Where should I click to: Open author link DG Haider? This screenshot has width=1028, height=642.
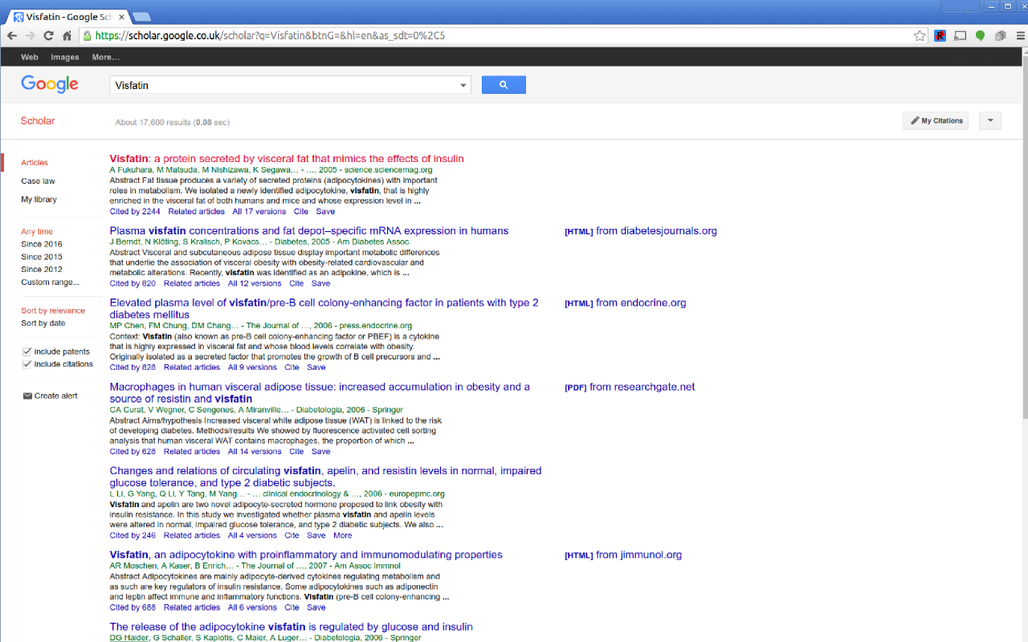tap(128, 638)
